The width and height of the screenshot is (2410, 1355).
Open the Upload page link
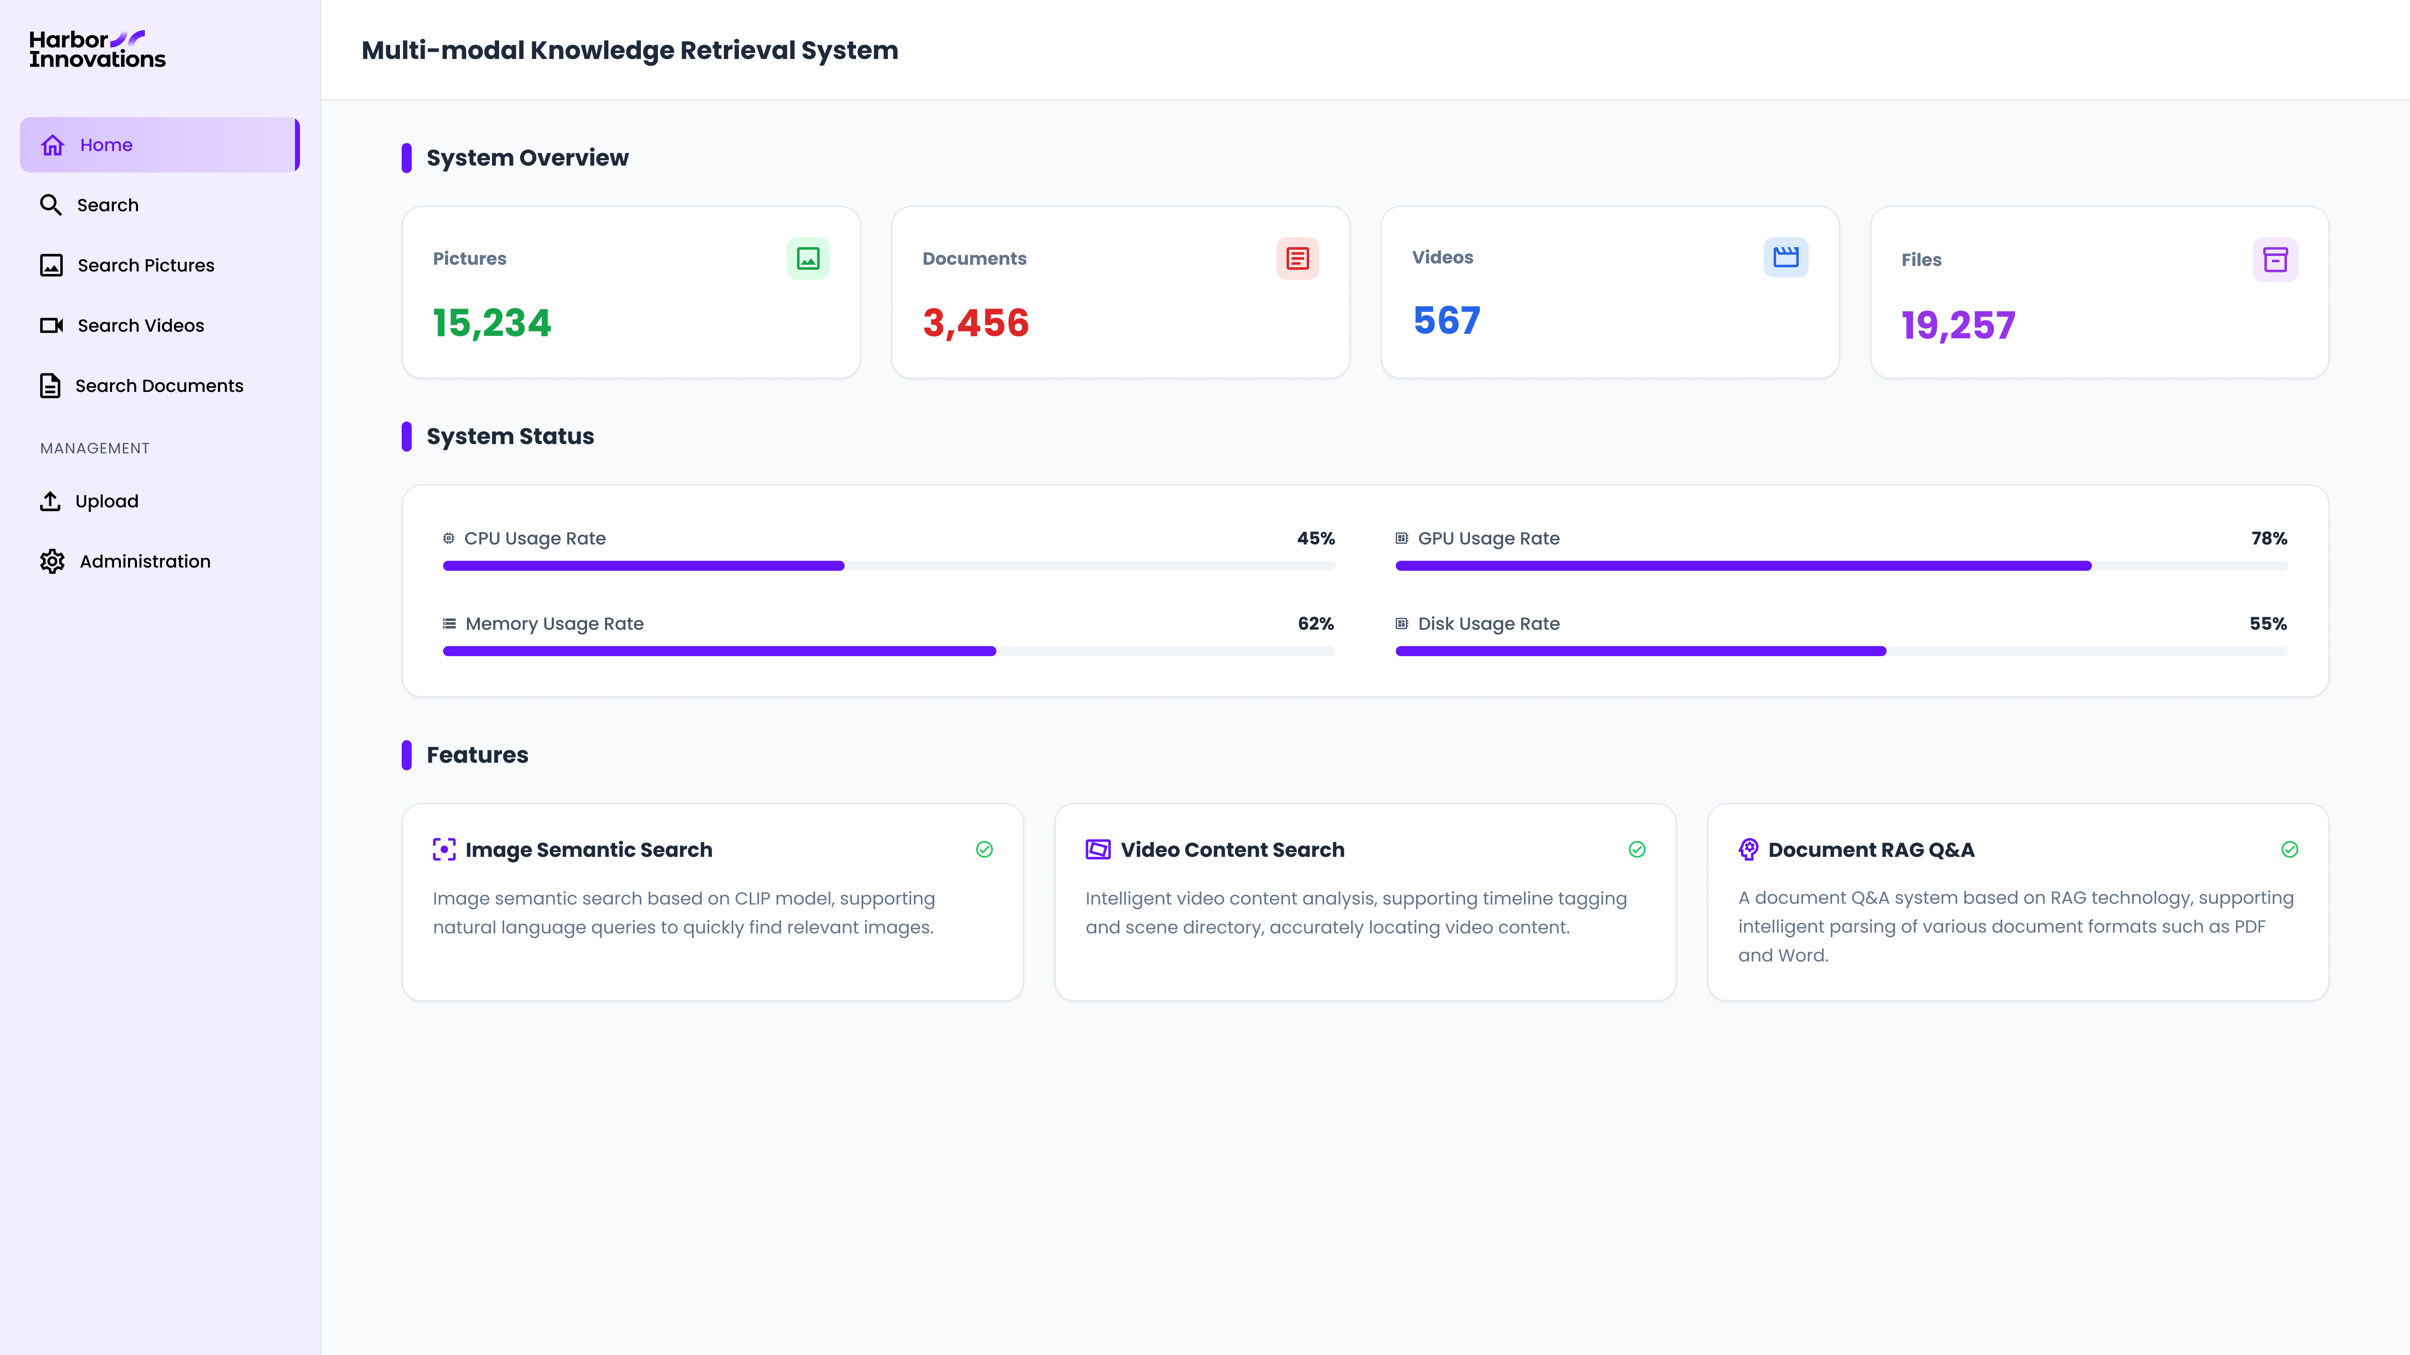(x=160, y=501)
